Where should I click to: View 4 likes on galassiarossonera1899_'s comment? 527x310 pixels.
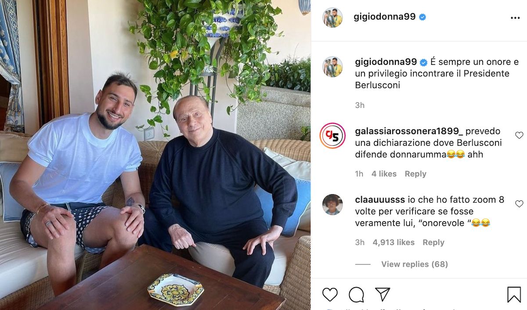(x=384, y=174)
